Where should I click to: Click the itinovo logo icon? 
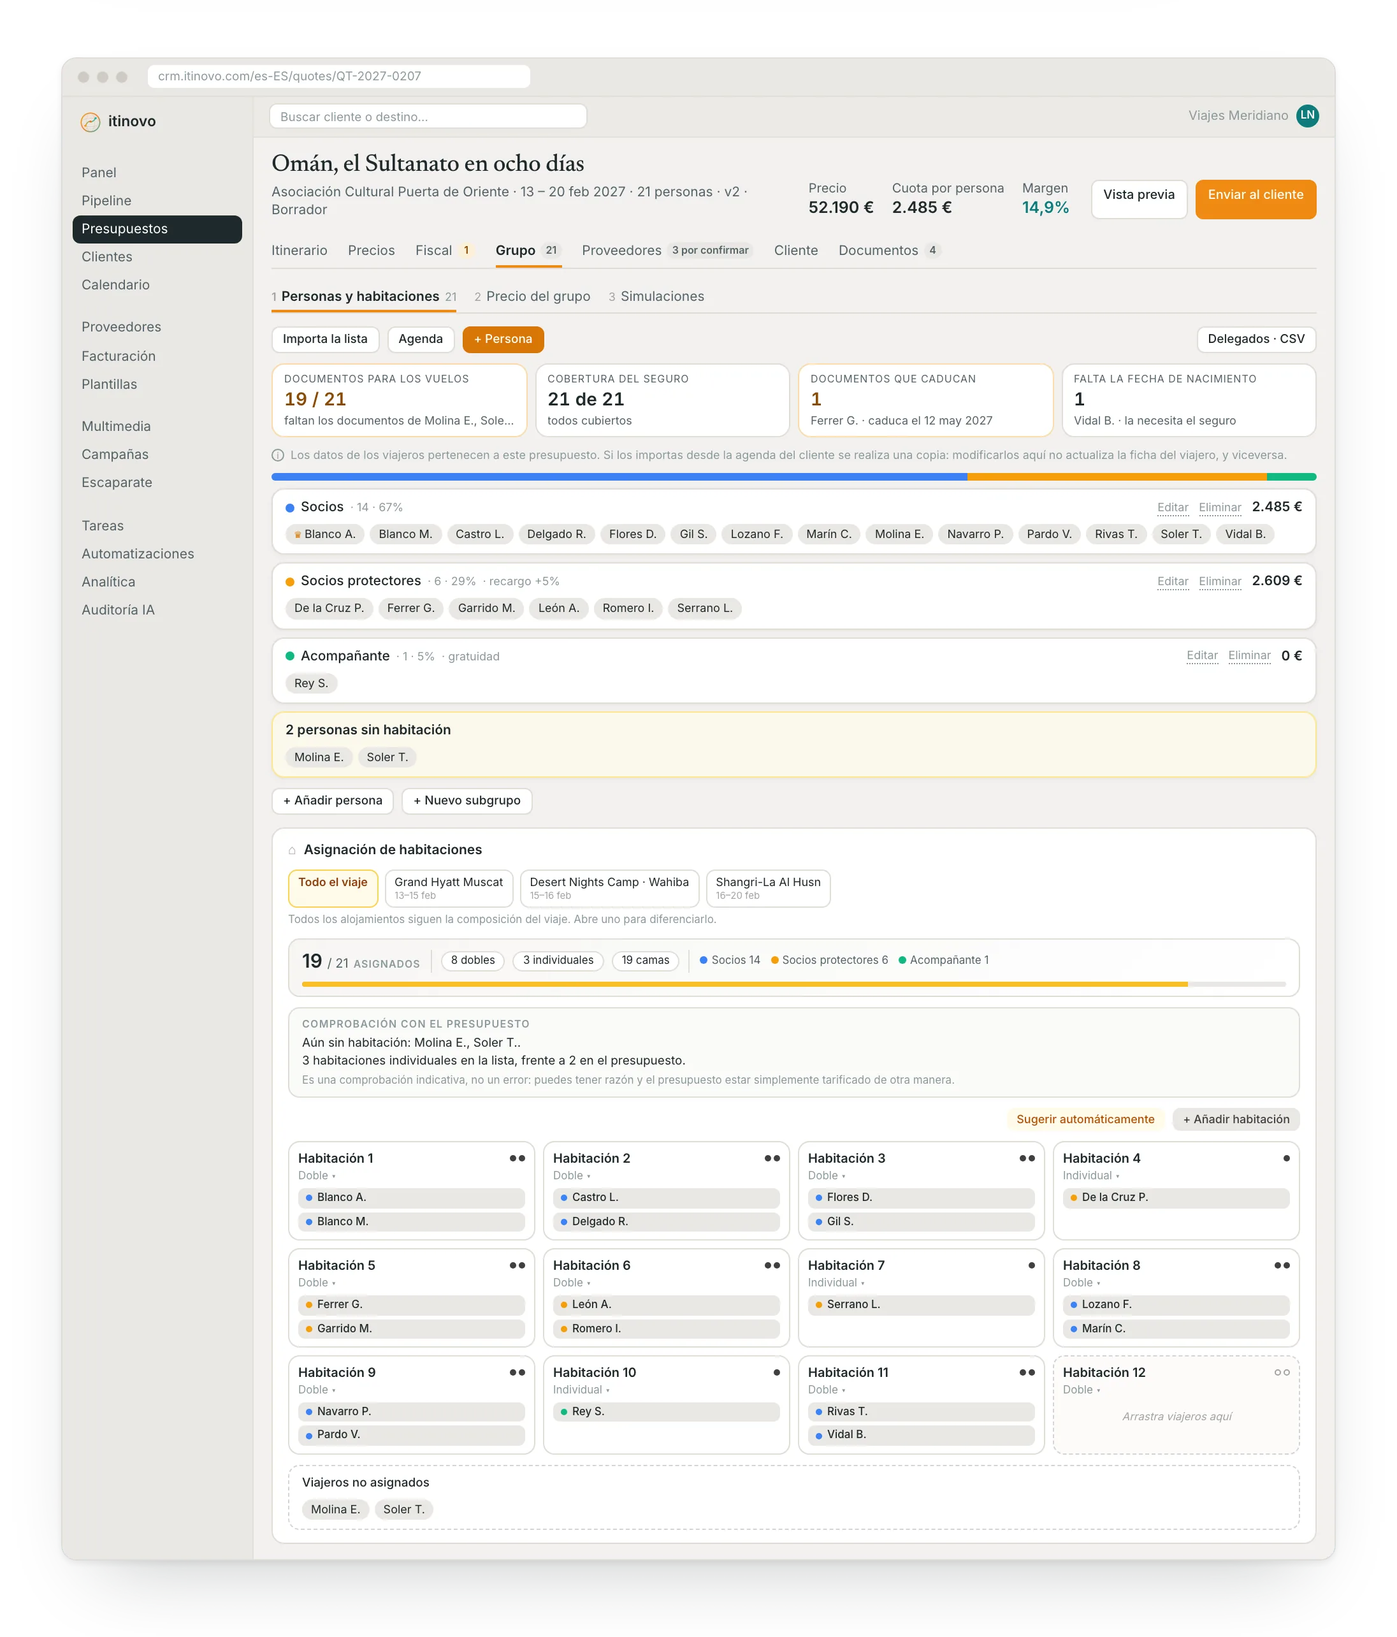(90, 122)
